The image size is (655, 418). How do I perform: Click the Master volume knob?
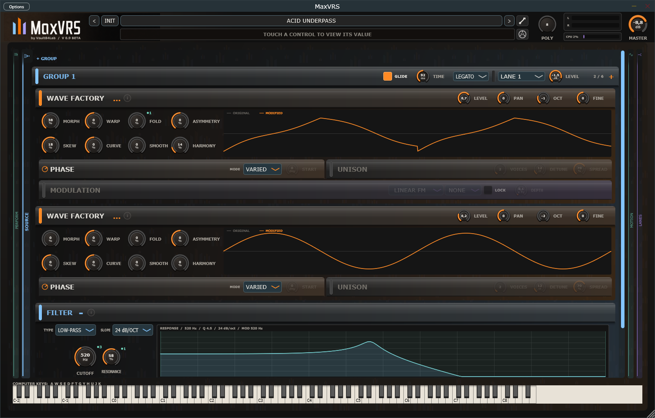pos(638,24)
